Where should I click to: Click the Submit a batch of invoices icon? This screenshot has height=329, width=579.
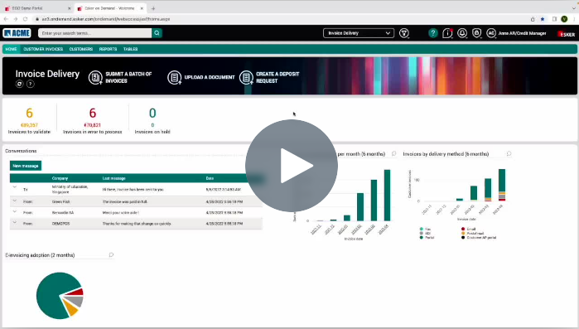click(x=95, y=78)
